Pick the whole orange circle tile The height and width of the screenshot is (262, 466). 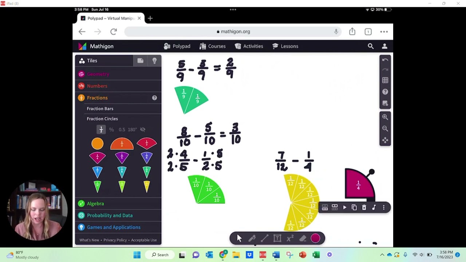(x=97, y=144)
